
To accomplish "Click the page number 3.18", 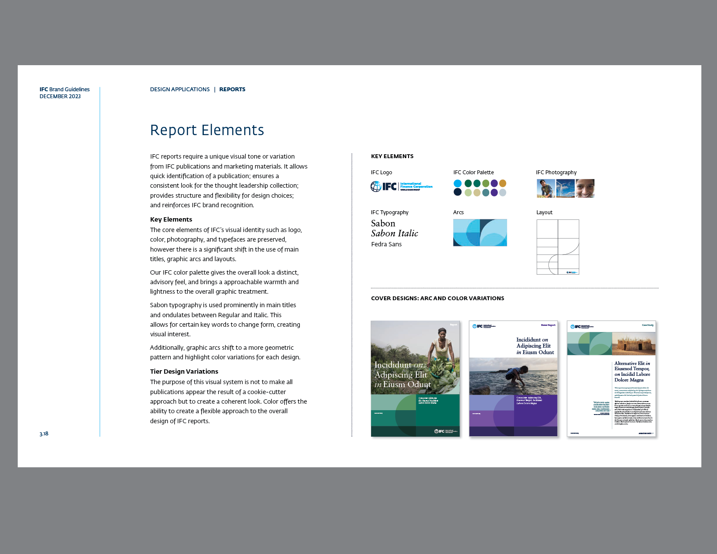I will 44,434.
